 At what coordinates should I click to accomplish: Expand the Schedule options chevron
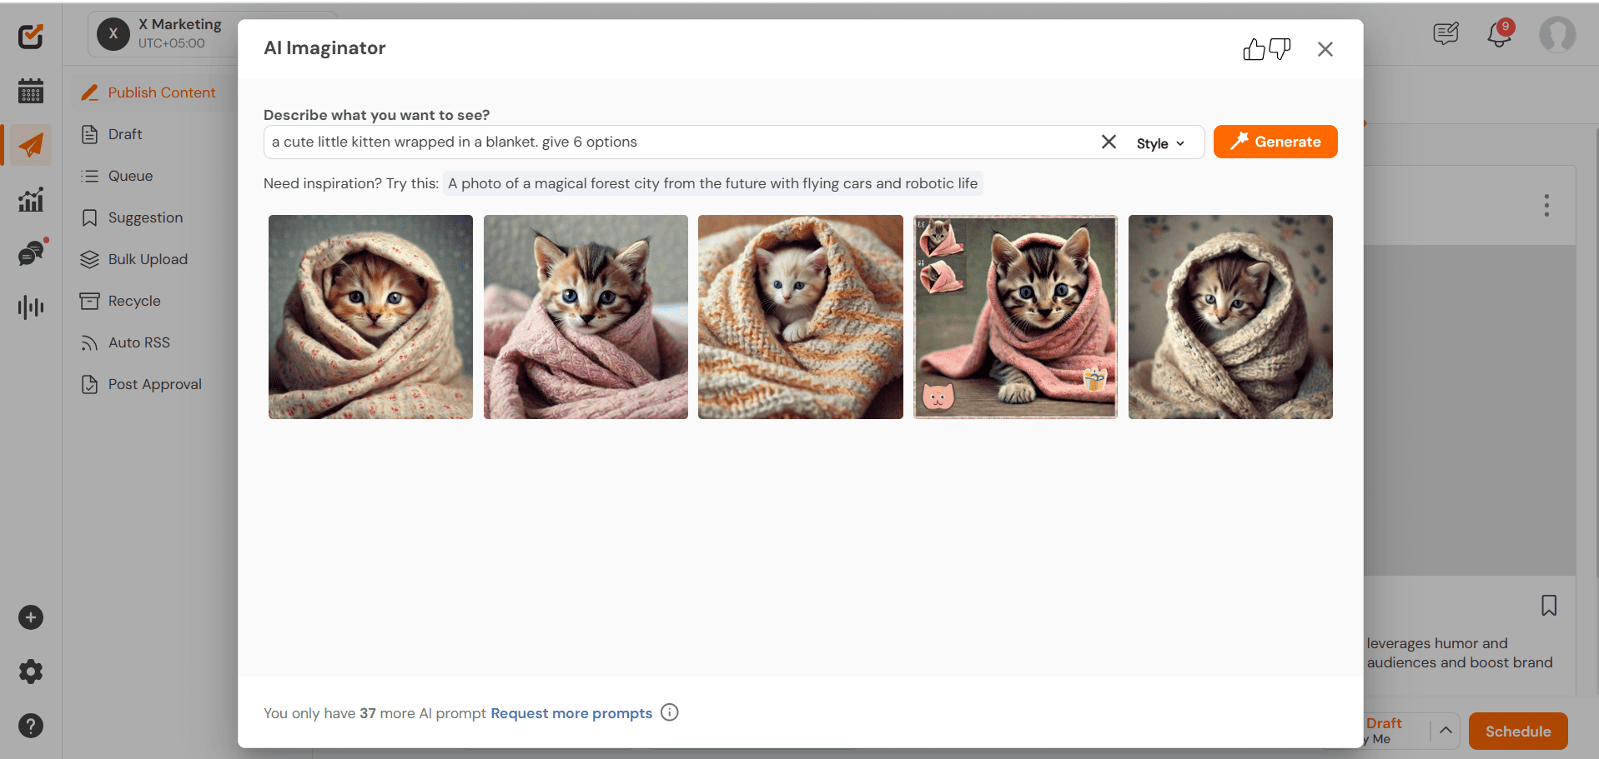point(1446,731)
